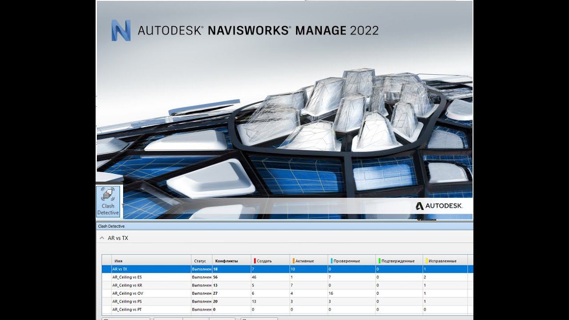This screenshot has height=320, width=569.
Task: Click Проверенные value 16 in AR_Ceiling vs OV row
Action: point(331,293)
